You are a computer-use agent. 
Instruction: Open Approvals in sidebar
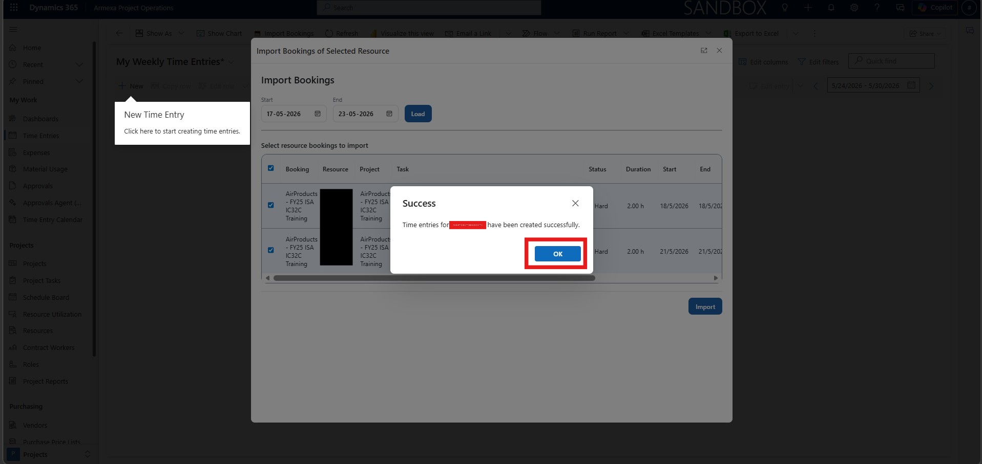point(37,186)
